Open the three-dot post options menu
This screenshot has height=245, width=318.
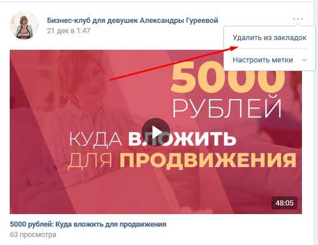point(298,19)
